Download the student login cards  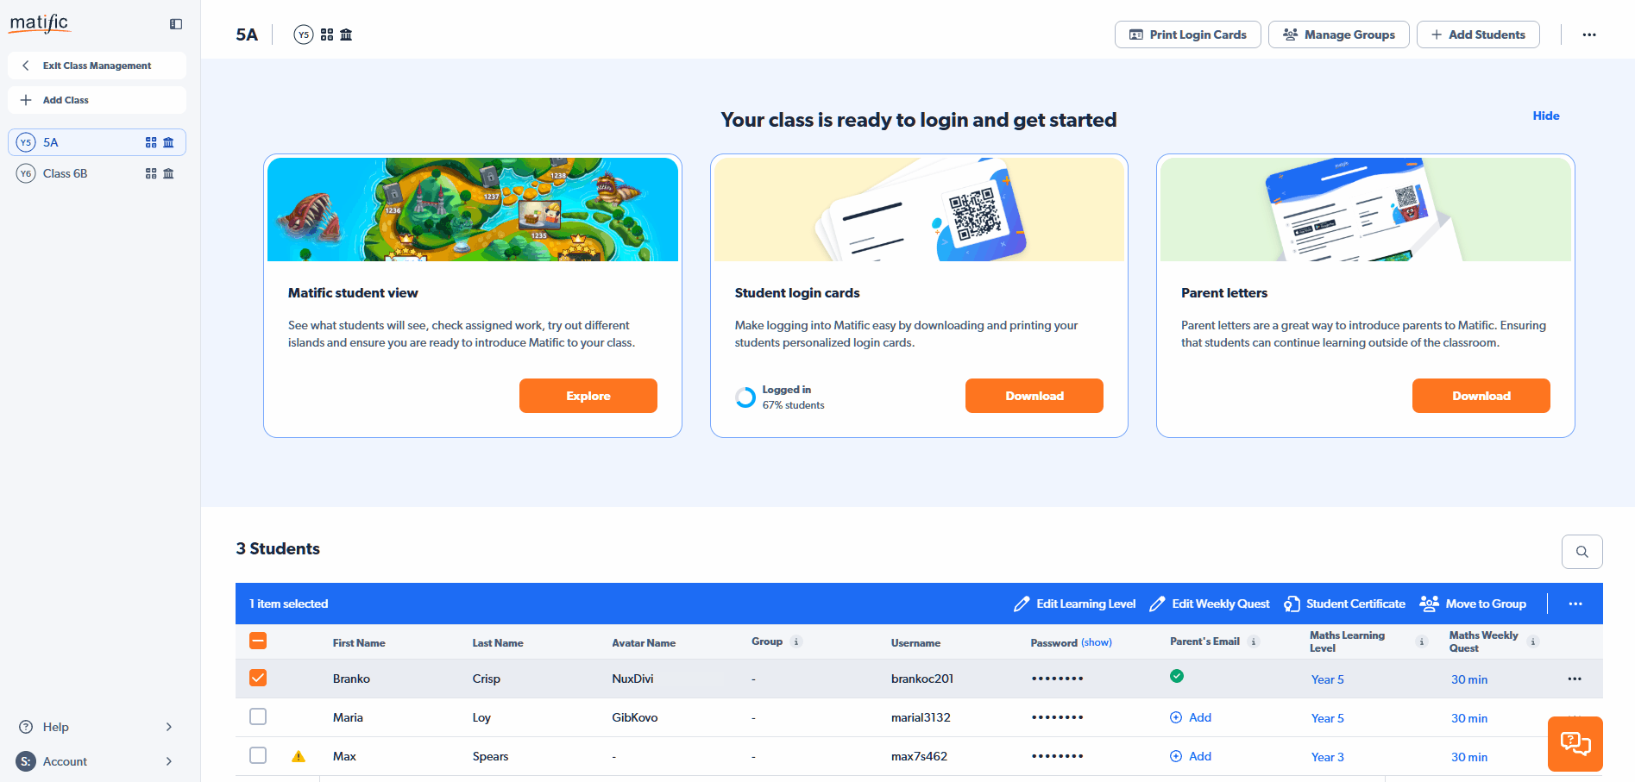coord(1034,396)
